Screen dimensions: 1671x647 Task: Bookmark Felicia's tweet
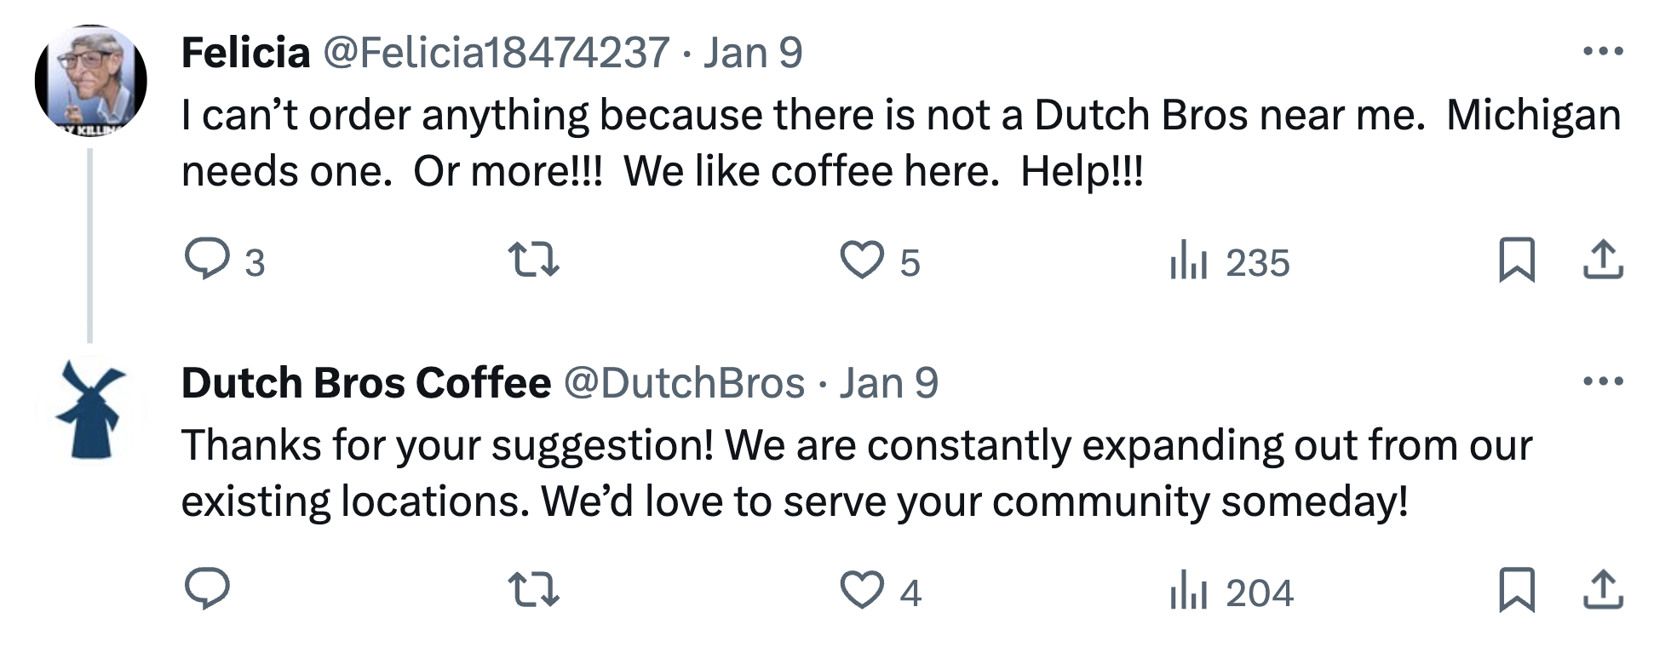point(1516,260)
